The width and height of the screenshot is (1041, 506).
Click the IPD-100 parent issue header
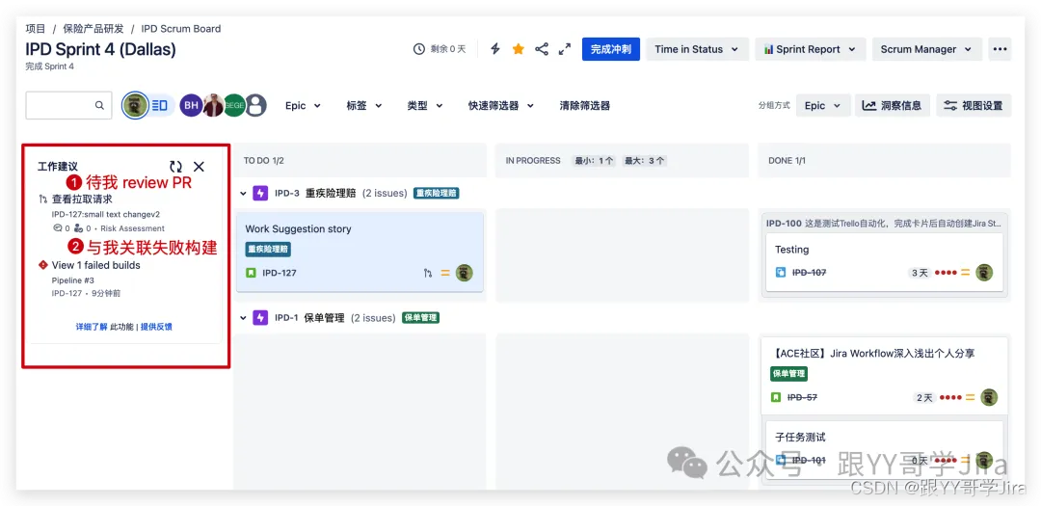click(x=884, y=223)
